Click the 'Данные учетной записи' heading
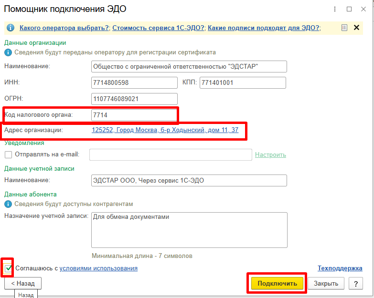374x298 pixels. [39, 168]
